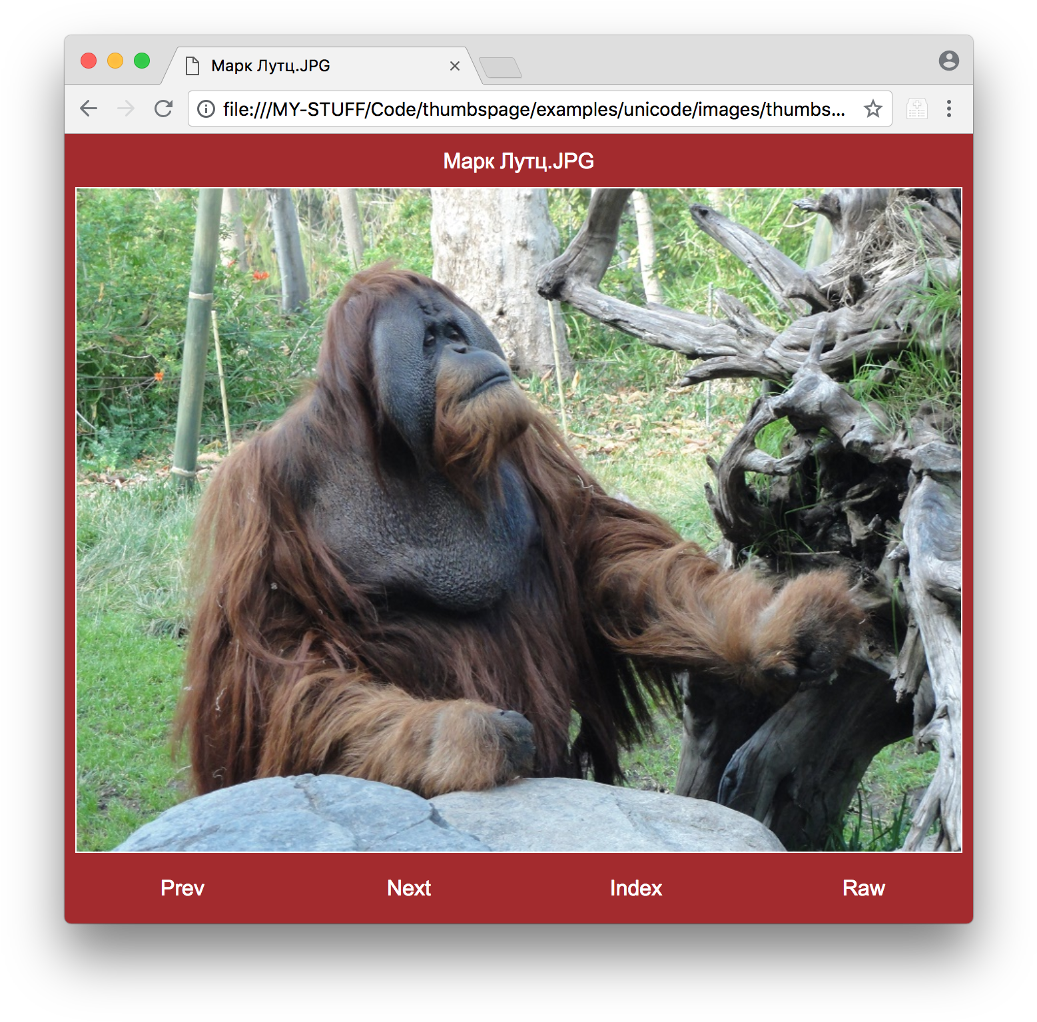Bookmark this page with the star icon
Image resolution: width=1037 pixels, height=1022 pixels.
pyautogui.click(x=872, y=109)
